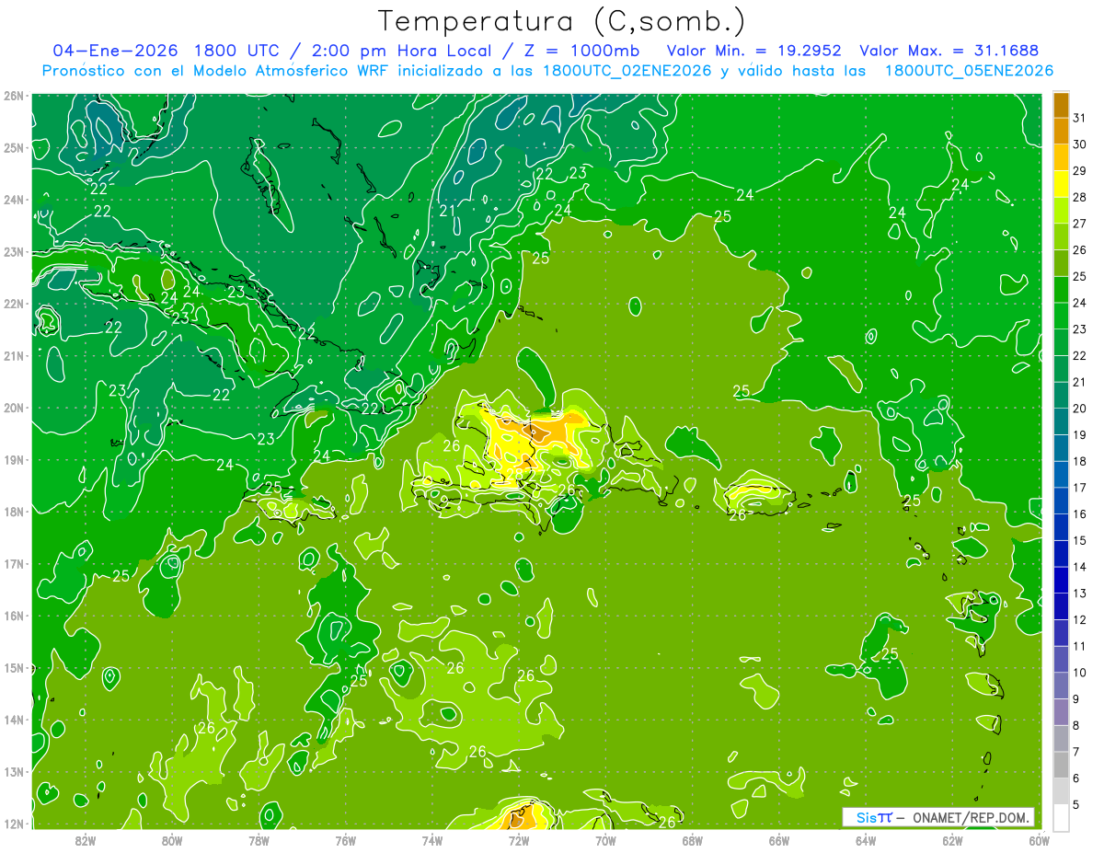Click the valid-until stamp '1800UTC_05ENE2026'
1104x853 pixels.
[969, 71]
